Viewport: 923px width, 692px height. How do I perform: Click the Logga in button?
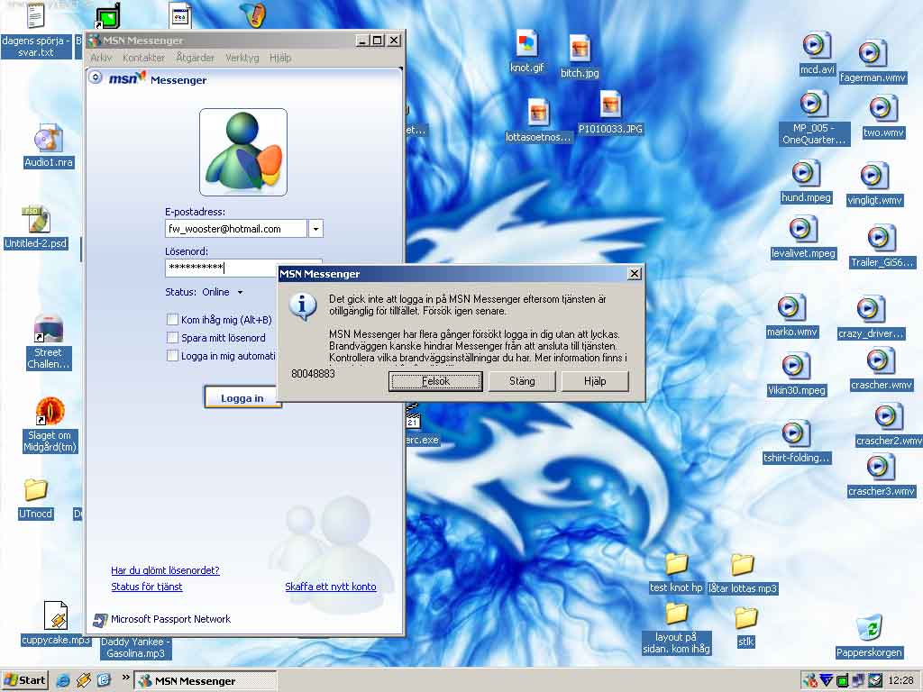coord(242,397)
